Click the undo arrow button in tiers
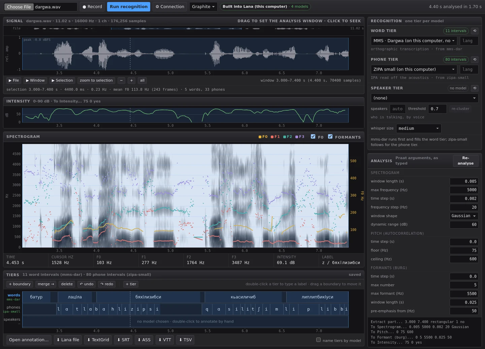Viewport: 485px width, 349px height. 87,284
